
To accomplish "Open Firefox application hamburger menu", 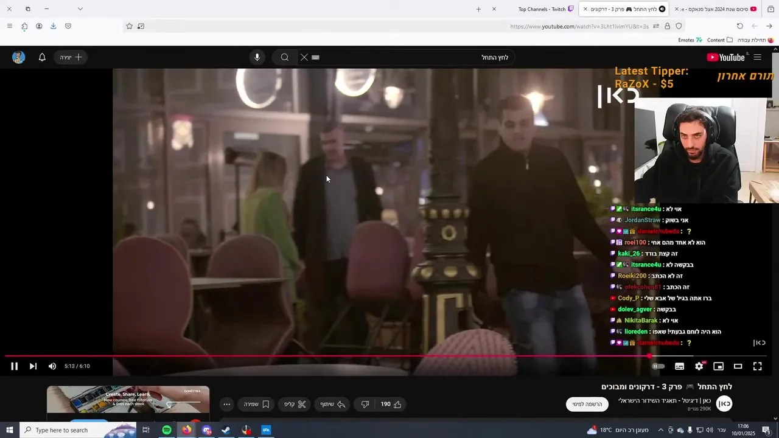I will 9,26.
